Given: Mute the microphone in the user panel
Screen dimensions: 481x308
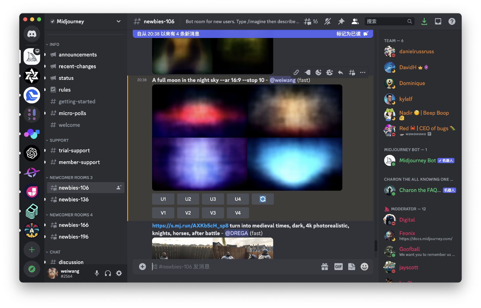Looking at the screenshot, I should (x=97, y=273).
